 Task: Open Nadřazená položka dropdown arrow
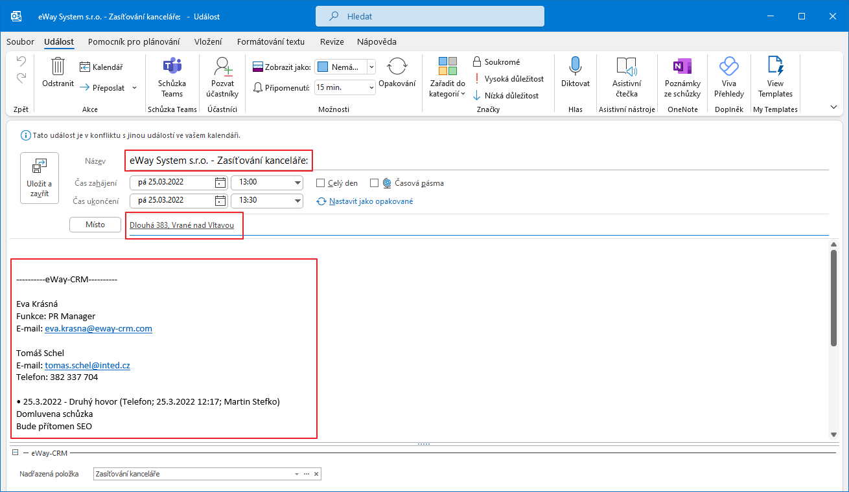coord(297,474)
